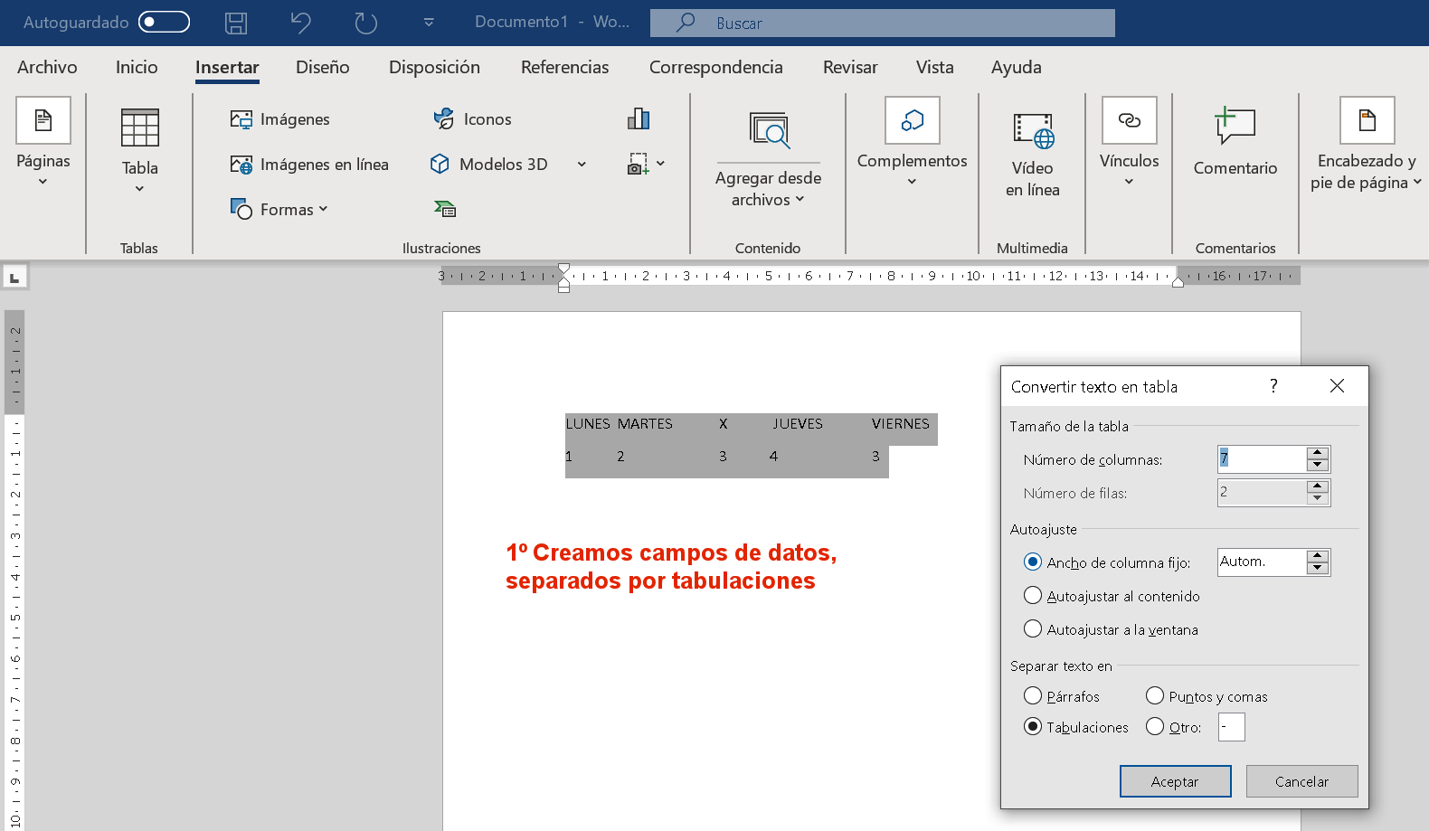Click the right indent marker on ruler

1178,282
